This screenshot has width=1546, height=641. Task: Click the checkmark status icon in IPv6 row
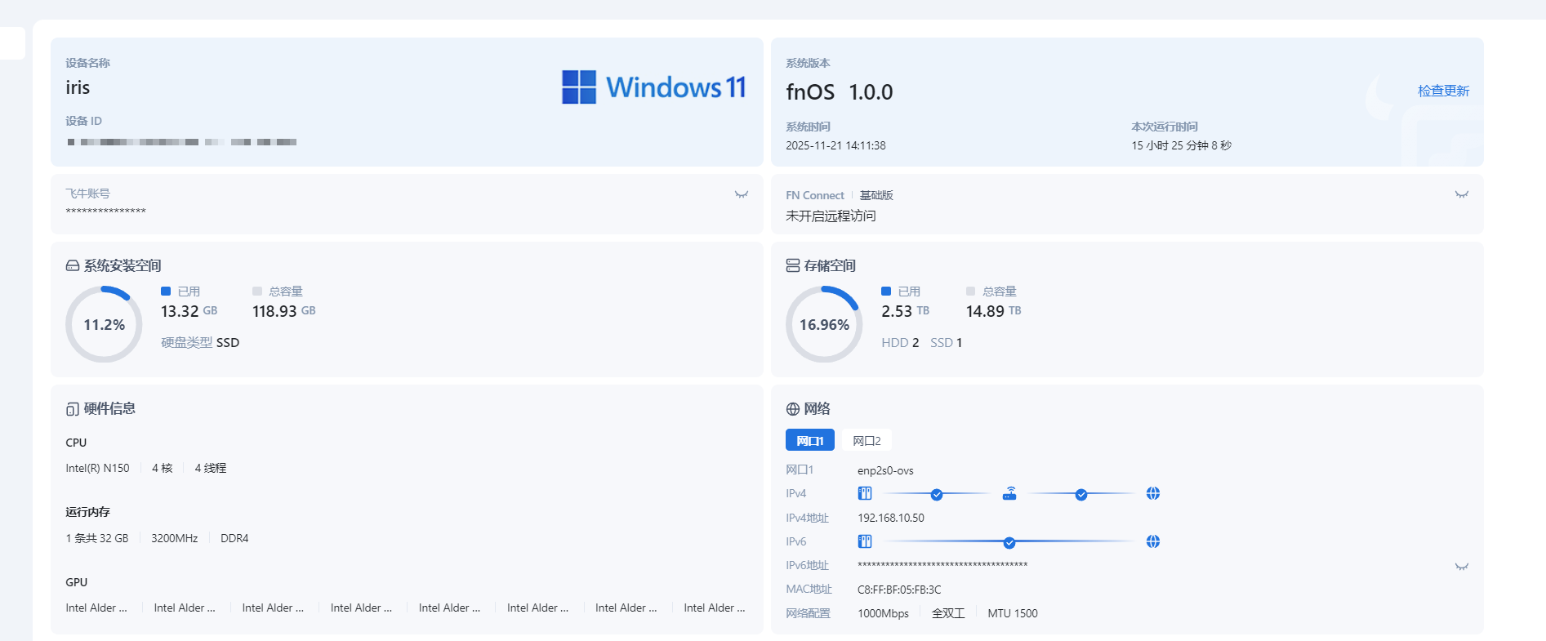click(x=1009, y=543)
